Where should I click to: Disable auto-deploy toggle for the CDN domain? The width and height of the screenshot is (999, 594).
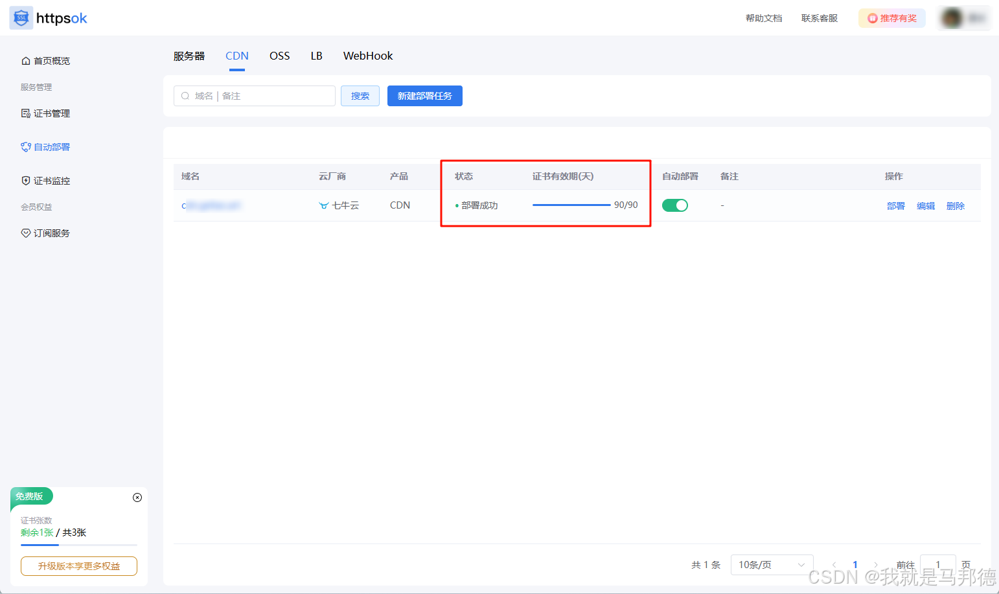[x=675, y=205]
